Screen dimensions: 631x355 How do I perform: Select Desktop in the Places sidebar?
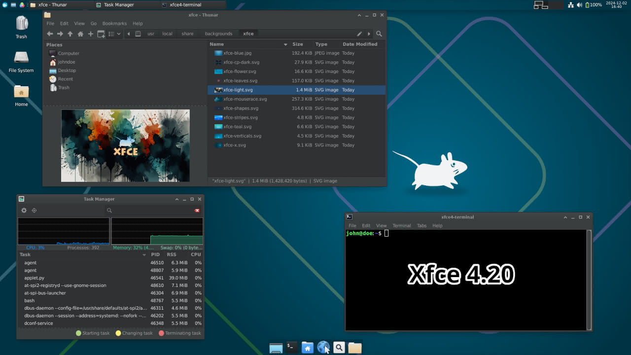(66, 70)
